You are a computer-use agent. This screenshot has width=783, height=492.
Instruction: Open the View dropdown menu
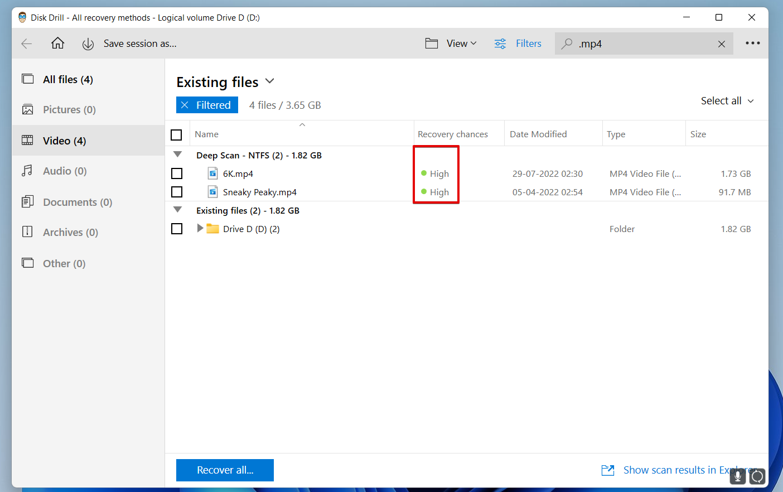(x=461, y=44)
